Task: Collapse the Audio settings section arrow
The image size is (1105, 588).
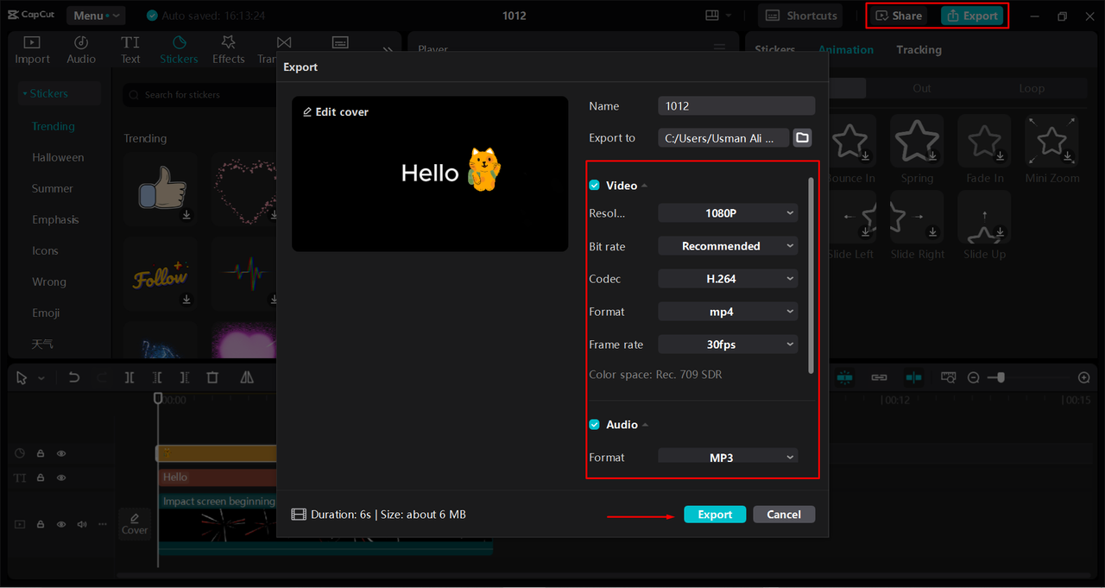Action: pyautogui.click(x=646, y=426)
